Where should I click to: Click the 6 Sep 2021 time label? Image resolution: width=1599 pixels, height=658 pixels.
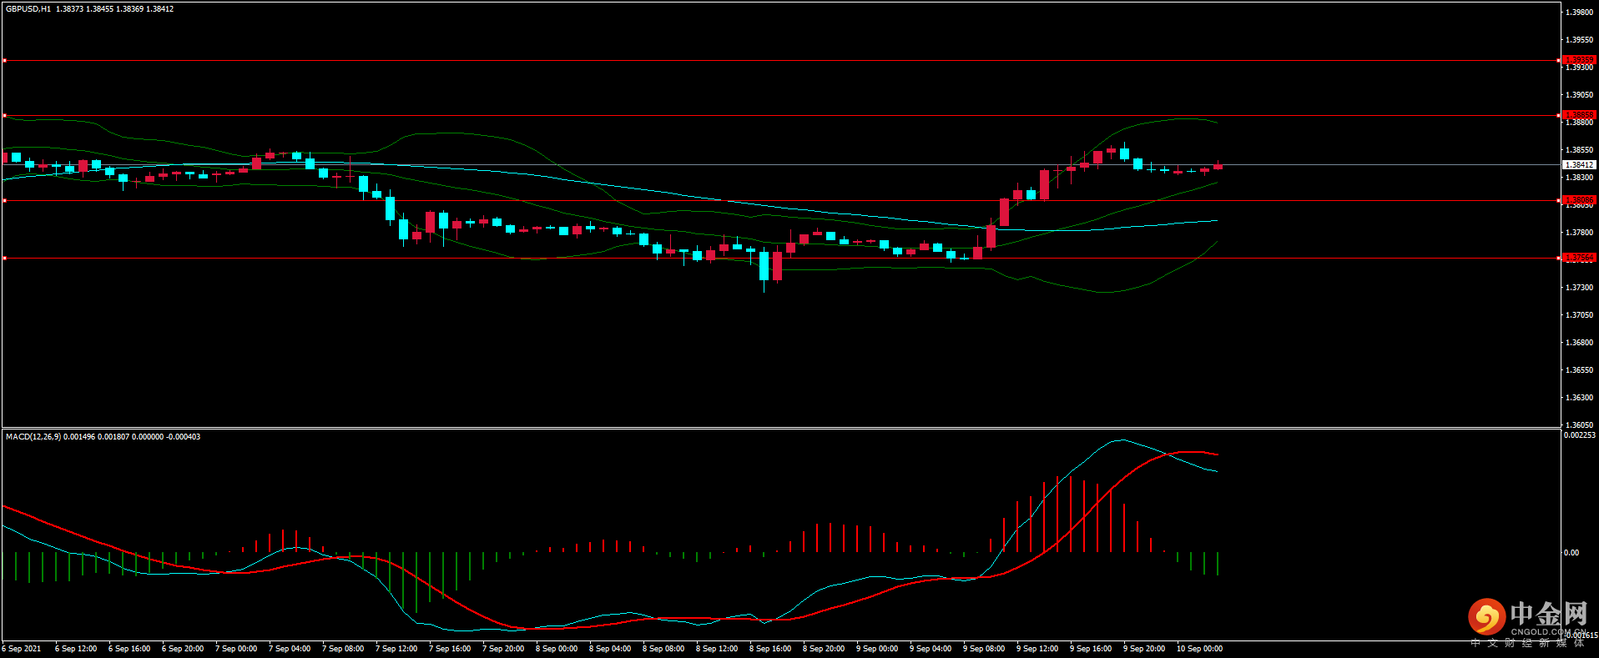(x=22, y=649)
